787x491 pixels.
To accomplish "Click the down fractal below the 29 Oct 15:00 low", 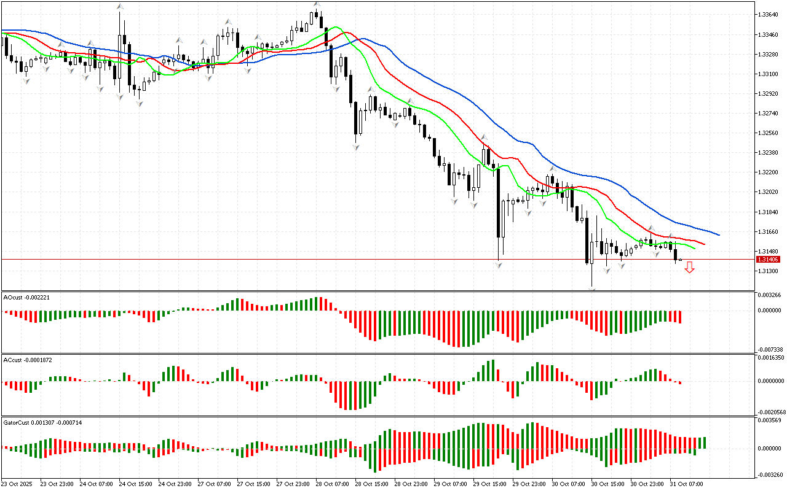I will [x=498, y=264].
